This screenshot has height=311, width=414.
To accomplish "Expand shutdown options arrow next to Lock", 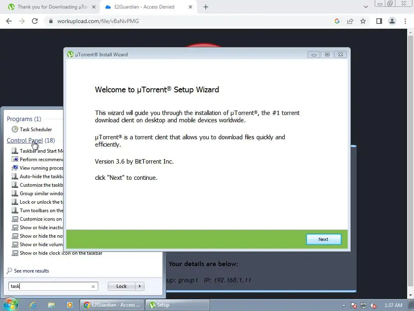I will tap(139, 286).
